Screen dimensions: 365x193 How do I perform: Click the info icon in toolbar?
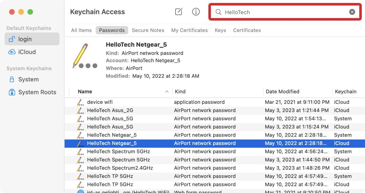coord(196,12)
